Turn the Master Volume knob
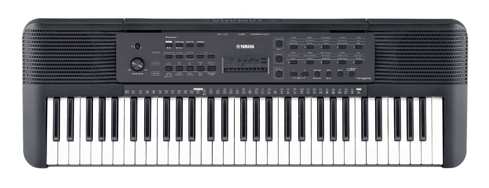This screenshot has width=489, height=188. tap(137, 65)
